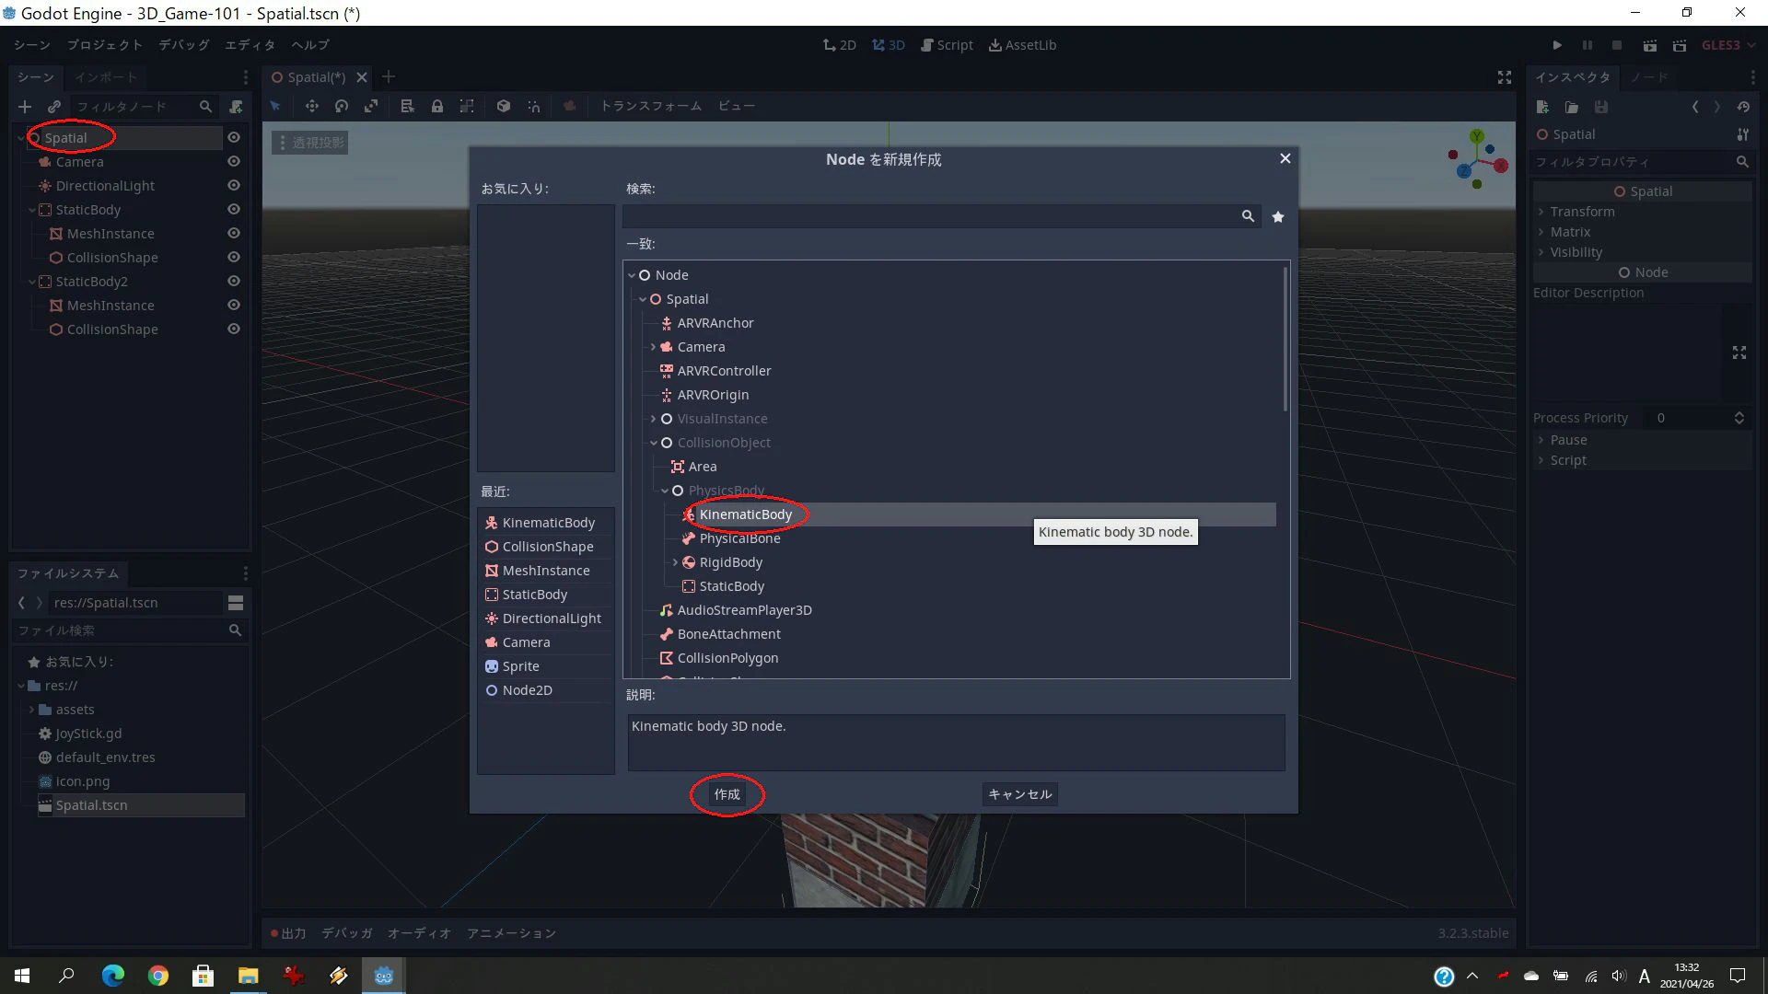
Task: Click the favorite star icon in dialog
Action: (1278, 216)
